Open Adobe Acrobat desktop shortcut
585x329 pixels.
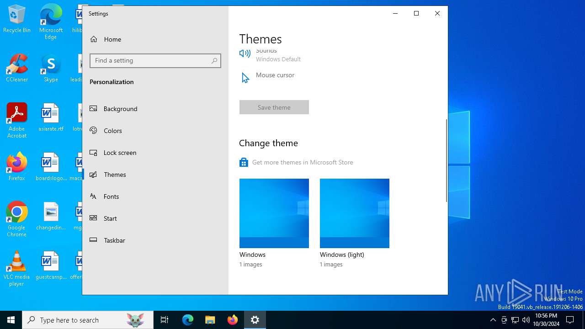tap(17, 121)
